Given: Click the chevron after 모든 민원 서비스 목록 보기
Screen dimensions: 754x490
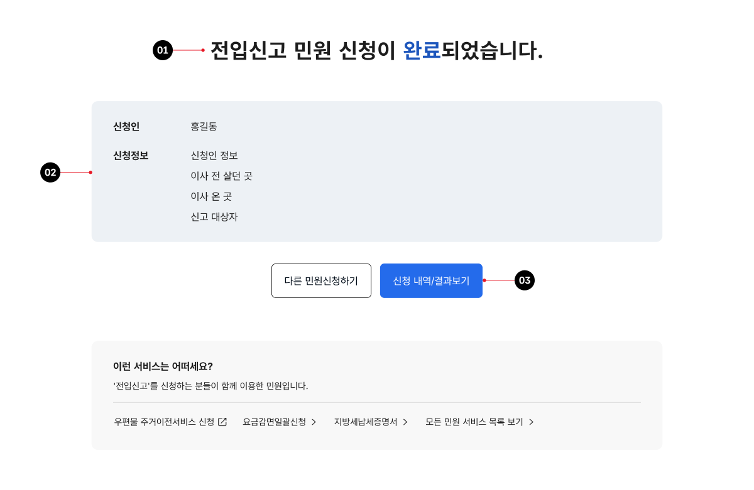Looking at the screenshot, I should coord(531,422).
